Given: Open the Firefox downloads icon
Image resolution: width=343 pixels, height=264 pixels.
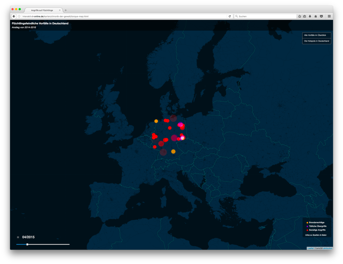Looking at the screenshot, I should tap(310, 16).
